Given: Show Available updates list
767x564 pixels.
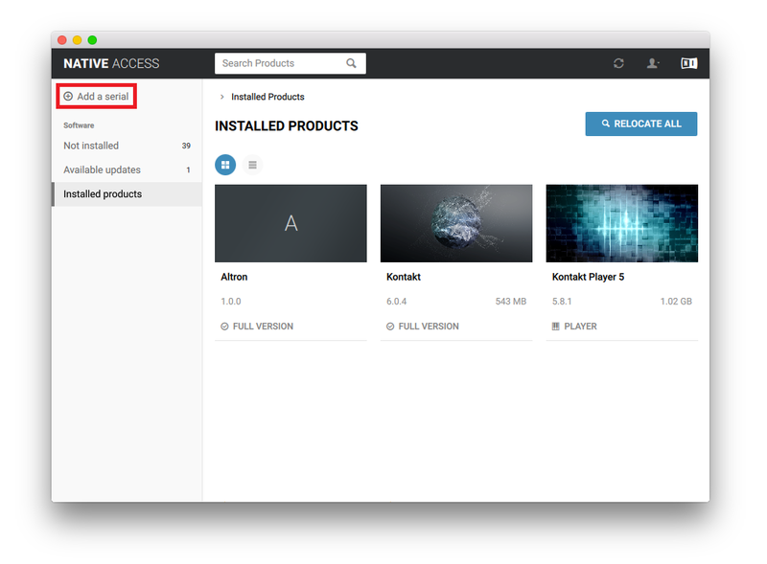Looking at the screenshot, I should coord(102,169).
